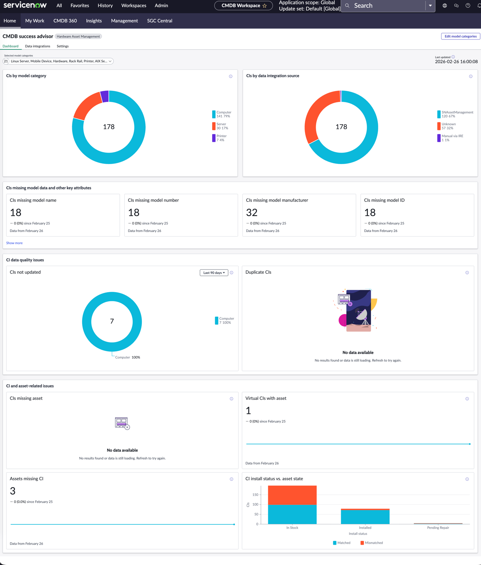
Task: Open info icon for CI install status vs. asset state
Action: coord(467,479)
